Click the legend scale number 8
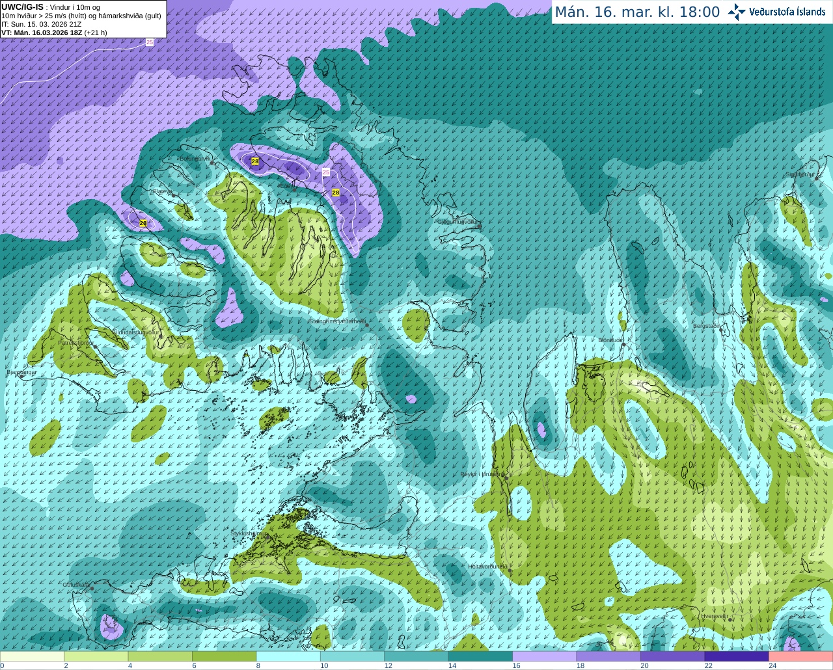This screenshot has width=833, height=670. click(x=258, y=665)
